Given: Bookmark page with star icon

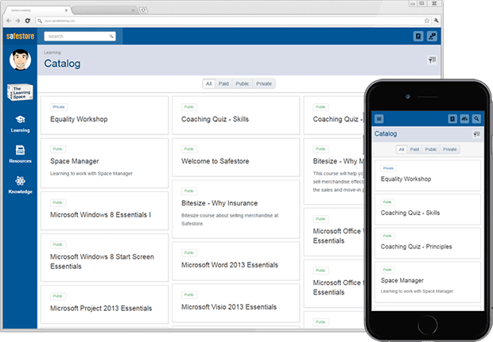Looking at the screenshot, I should coord(427,21).
